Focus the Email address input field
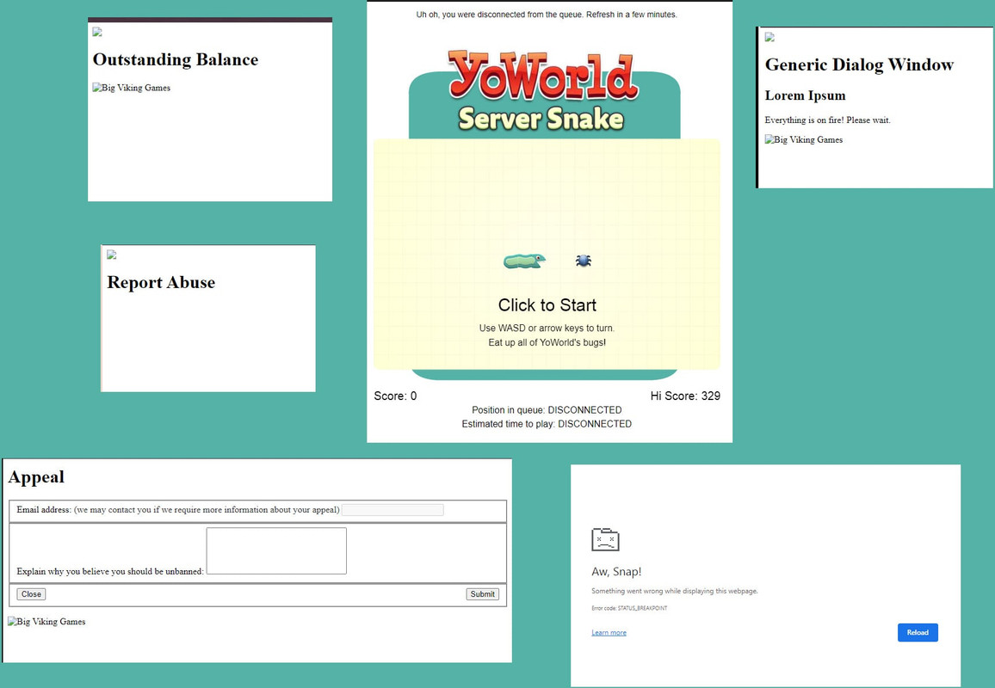 click(392, 510)
